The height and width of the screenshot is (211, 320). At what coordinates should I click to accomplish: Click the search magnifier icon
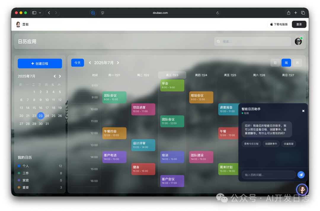pos(218,41)
